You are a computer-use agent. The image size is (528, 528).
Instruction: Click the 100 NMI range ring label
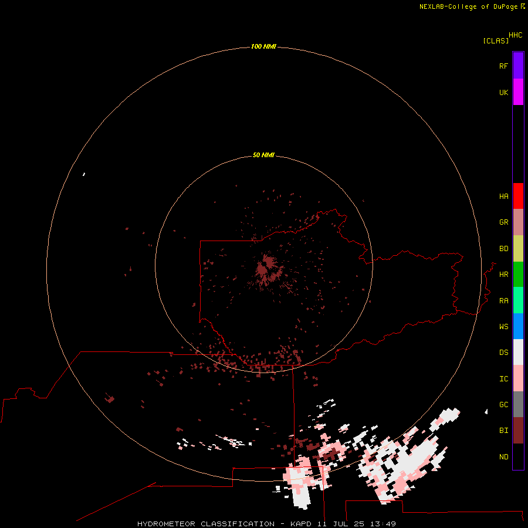tap(263, 46)
